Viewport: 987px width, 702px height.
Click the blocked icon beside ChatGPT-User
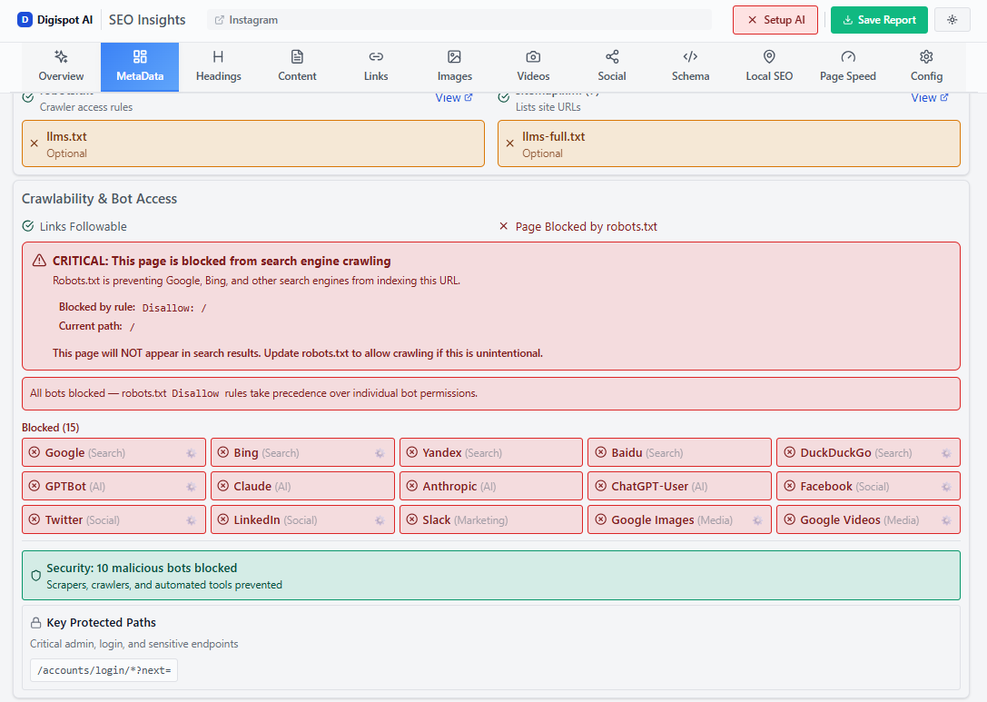point(601,486)
